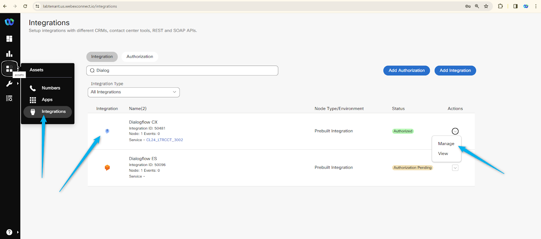
Task: Focus the integrations search field
Action: point(182,71)
